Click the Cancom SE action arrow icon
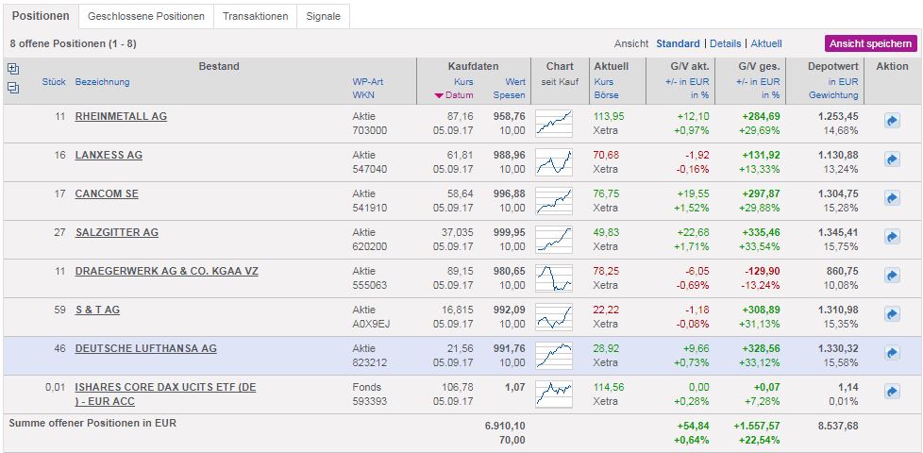This screenshot has height=453, width=923. coord(891,199)
